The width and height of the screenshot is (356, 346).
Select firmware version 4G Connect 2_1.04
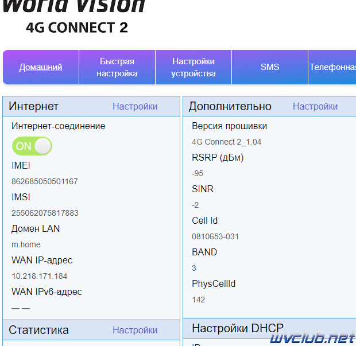[x=226, y=142]
